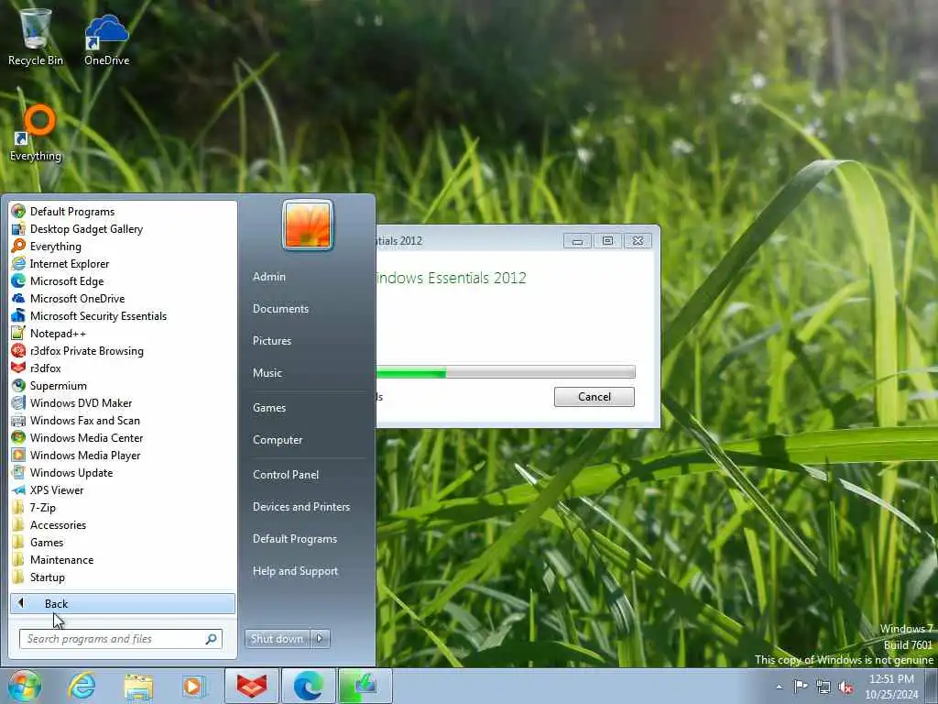Click the Shut down button
Screen dimensions: 938x704
(277, 638)
